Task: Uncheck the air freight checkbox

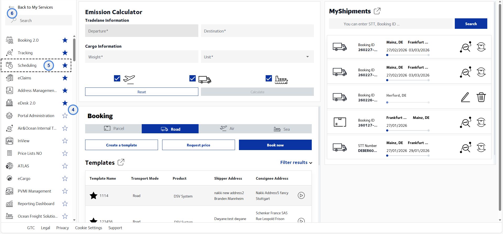Action: click(x=117, y=78)
